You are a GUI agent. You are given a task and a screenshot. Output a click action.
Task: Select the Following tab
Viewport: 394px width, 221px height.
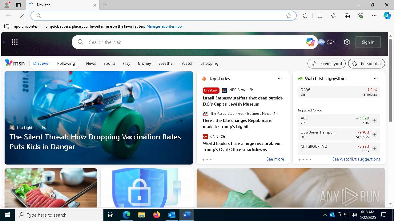(x=66, y=63)
